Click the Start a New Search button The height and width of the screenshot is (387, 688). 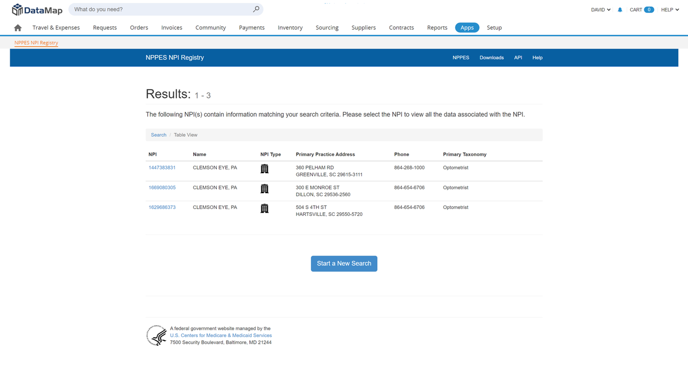pos(344,263)
